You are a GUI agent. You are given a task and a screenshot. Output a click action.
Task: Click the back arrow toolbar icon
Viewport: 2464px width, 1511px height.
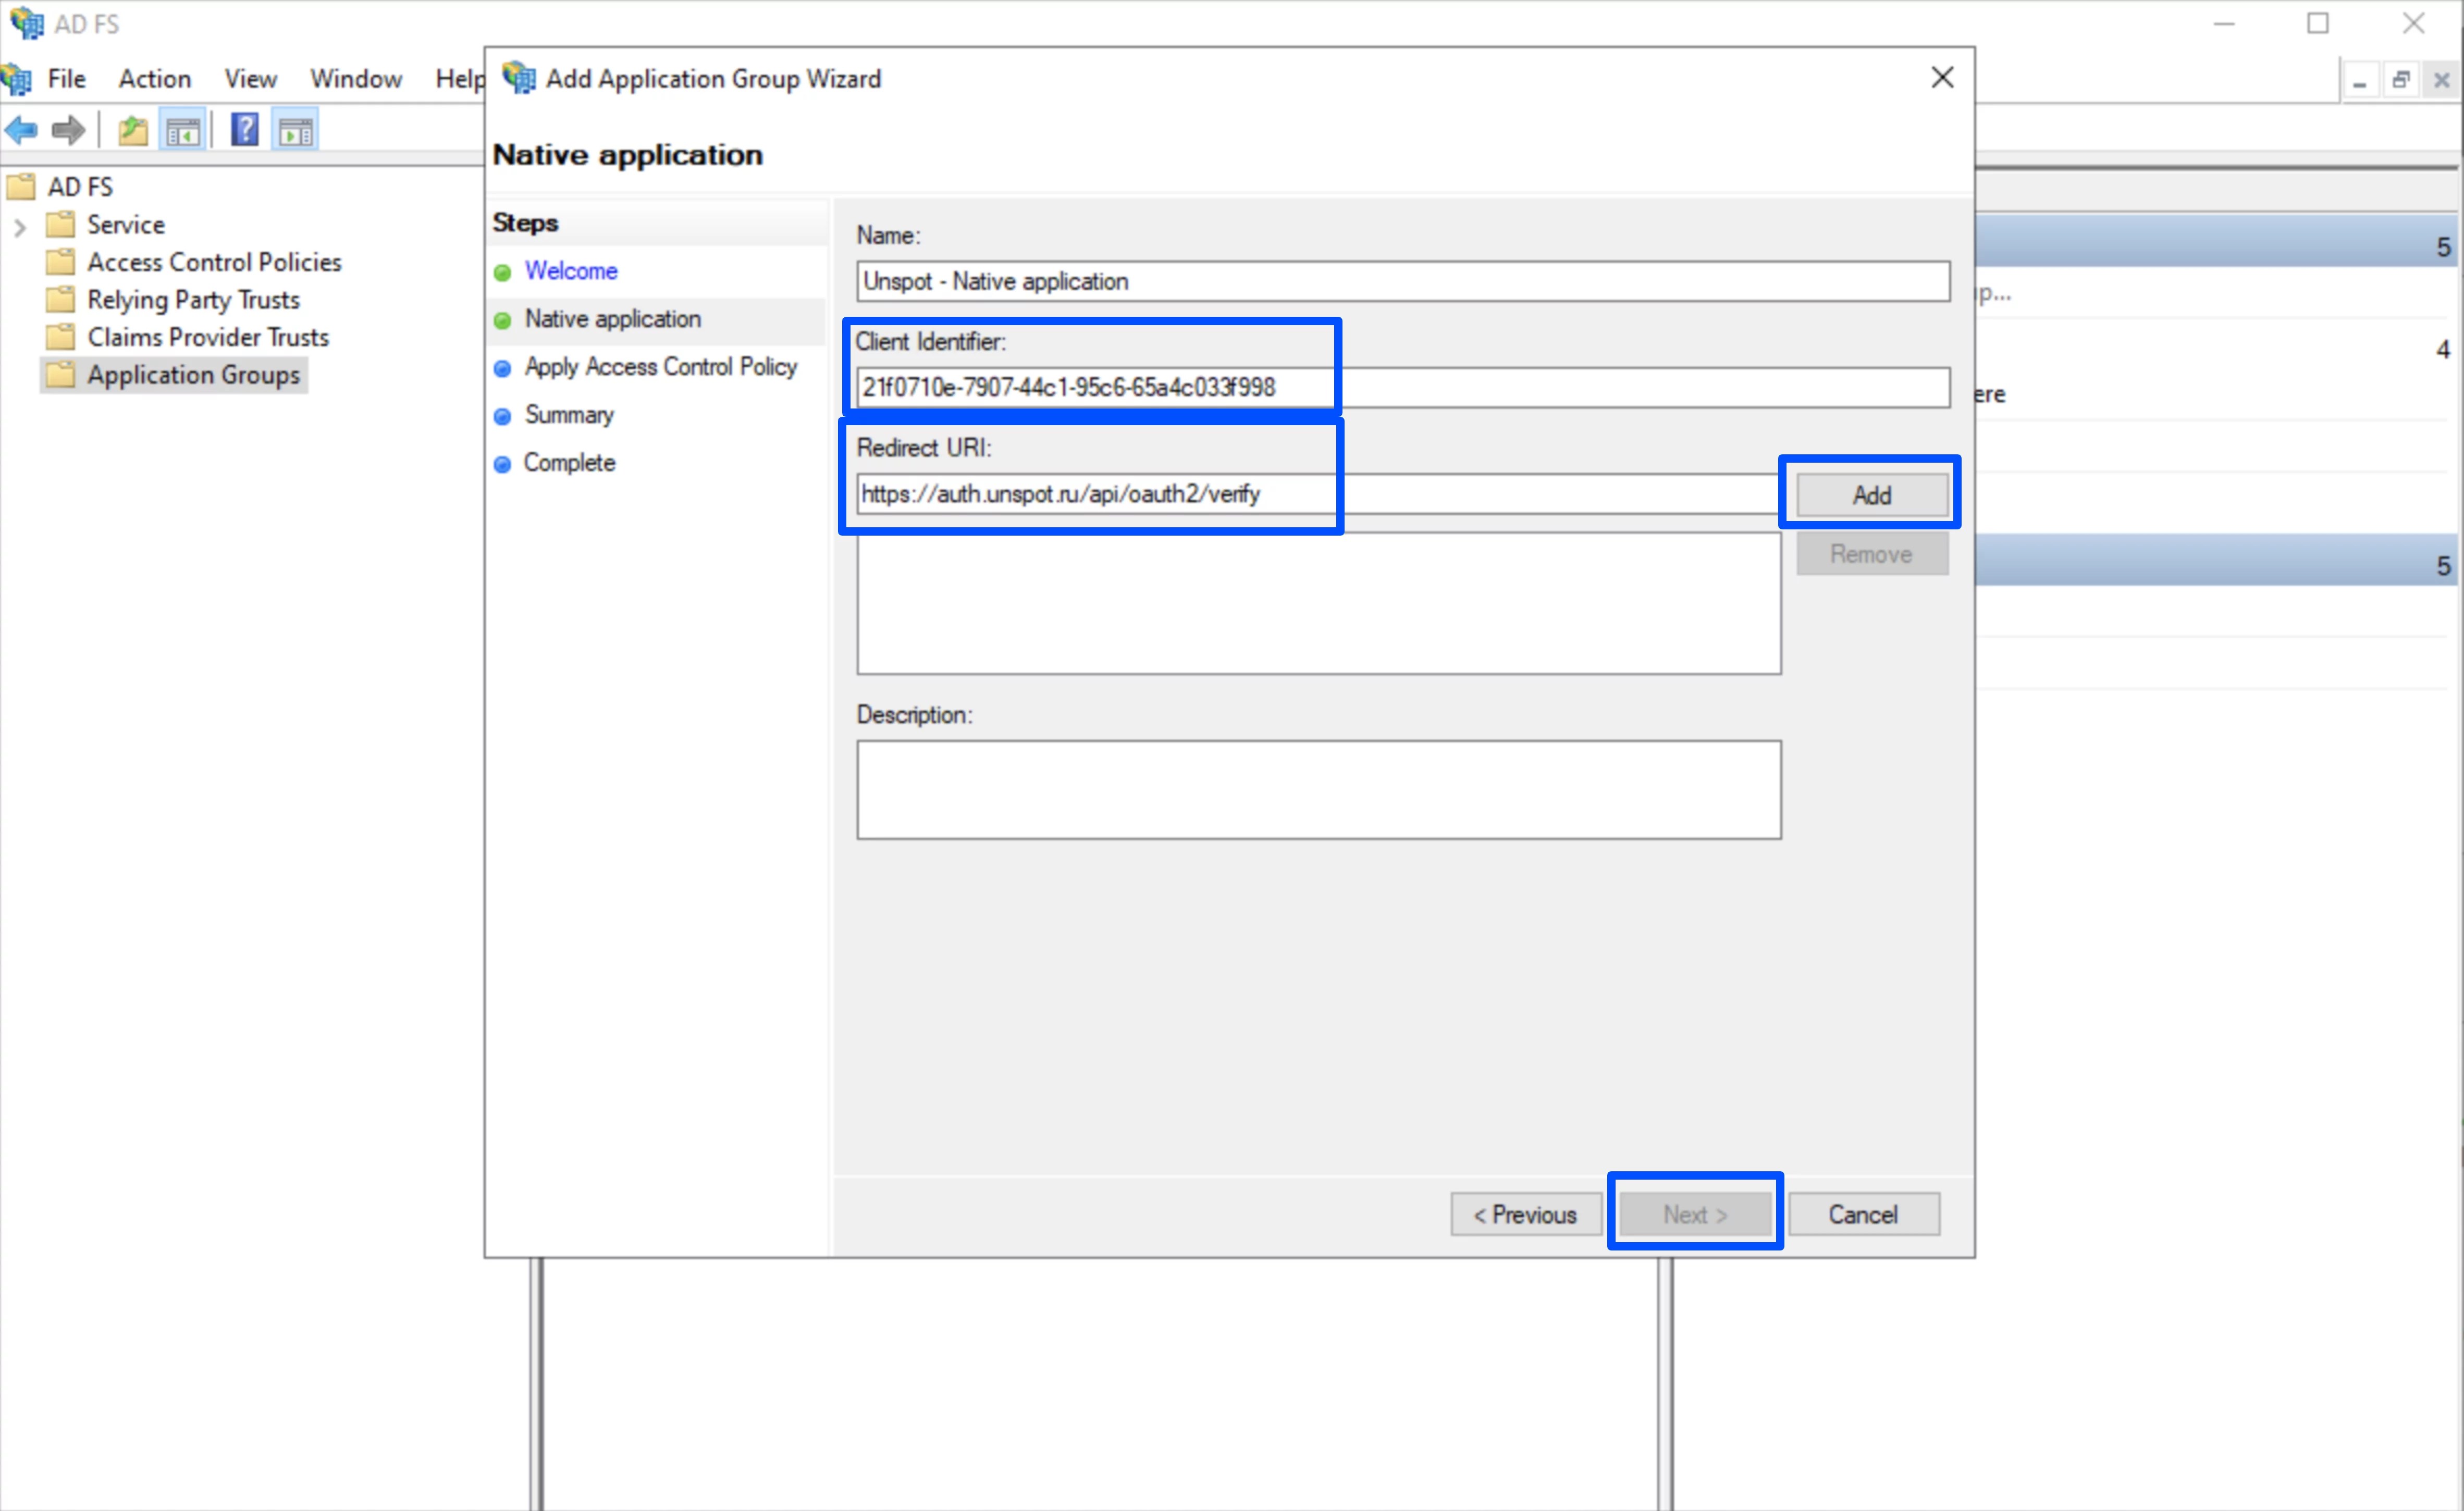[22, 130]
